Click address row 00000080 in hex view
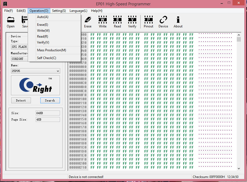Image resolution: width=247 pixels, height=182 pixels. click(x=78, y=67)
